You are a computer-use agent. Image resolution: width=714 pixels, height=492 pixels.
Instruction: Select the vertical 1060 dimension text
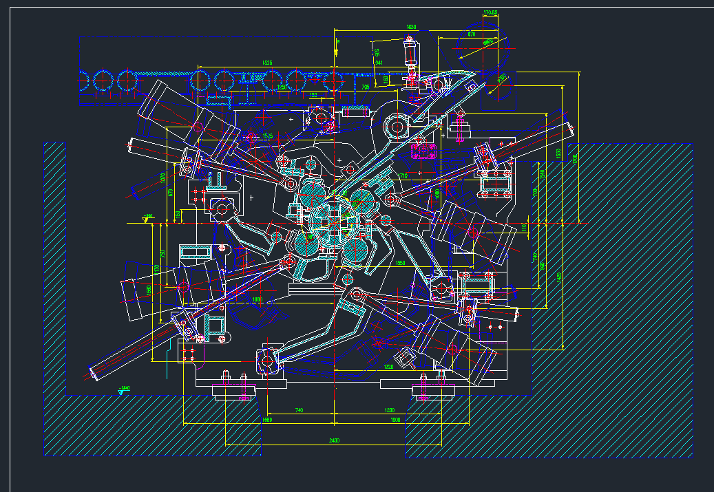point(438,194)
